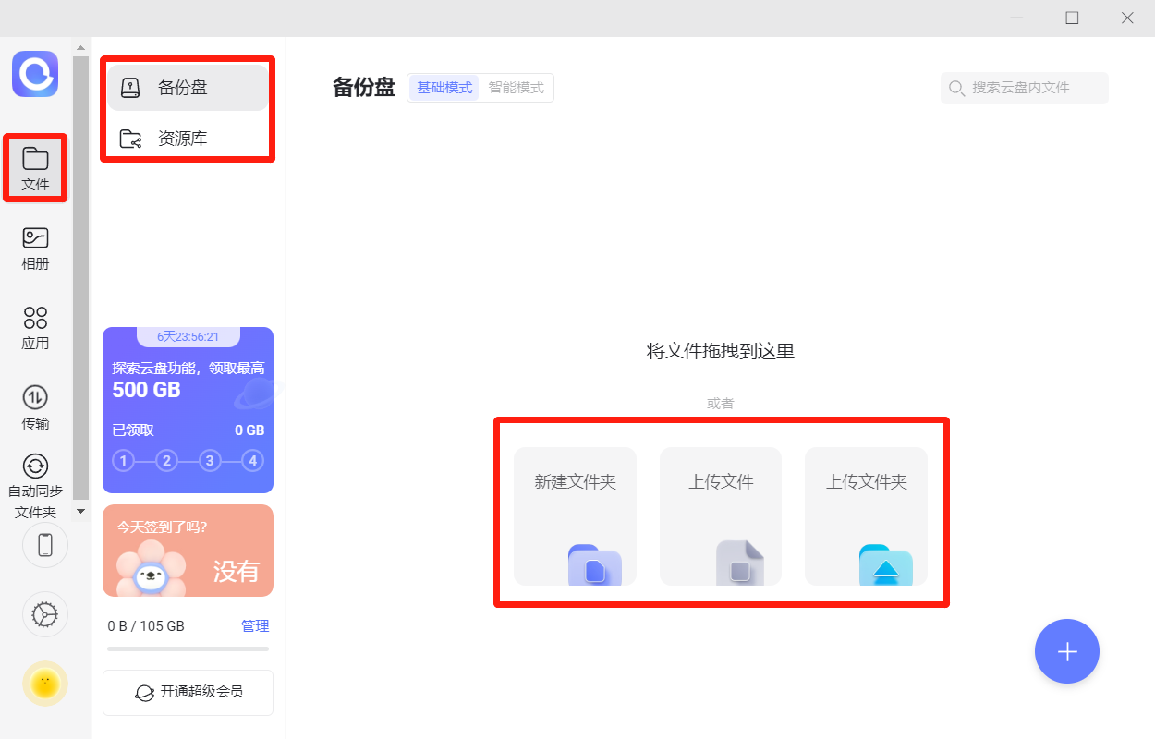Viewport: 1155px width, 739px height.
Task: Click the 搜索云盘内文件 search field
Action: pos(1025,88)
